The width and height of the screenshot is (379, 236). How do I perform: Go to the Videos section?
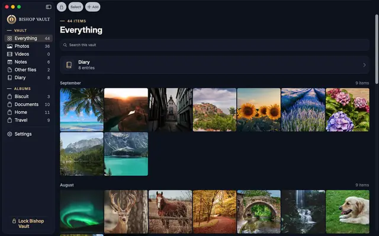(28, 54)
